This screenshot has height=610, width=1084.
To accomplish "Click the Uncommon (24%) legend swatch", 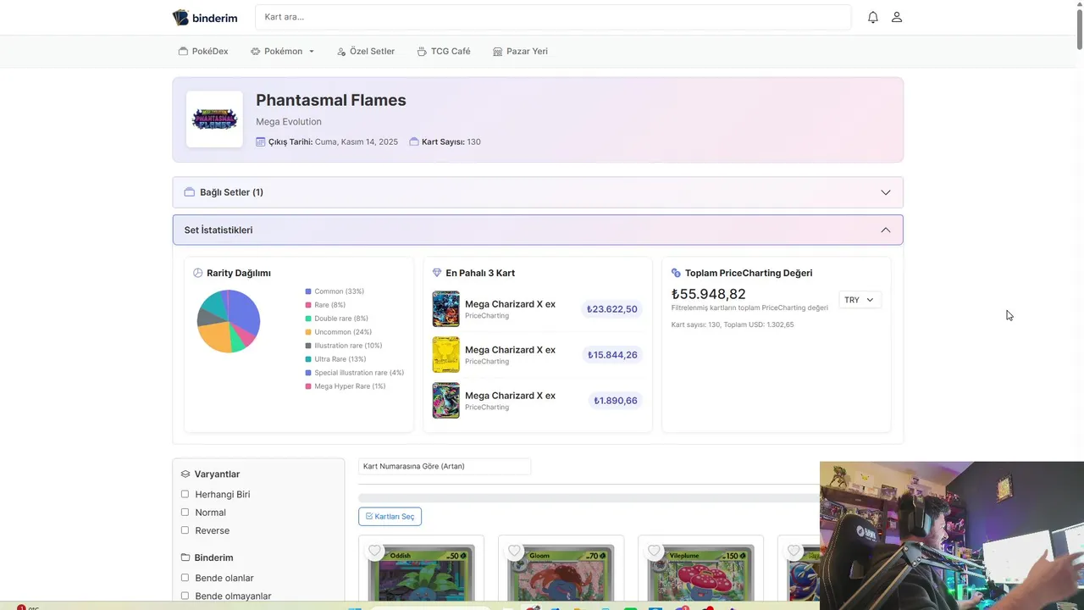I will point(308,332).
